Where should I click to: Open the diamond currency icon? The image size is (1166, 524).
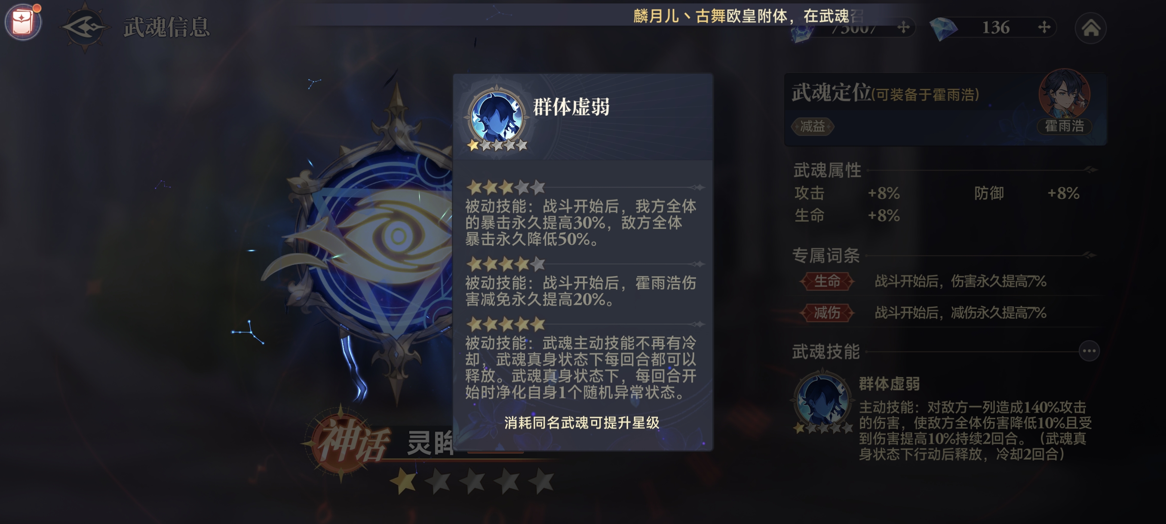click(943, 28)
